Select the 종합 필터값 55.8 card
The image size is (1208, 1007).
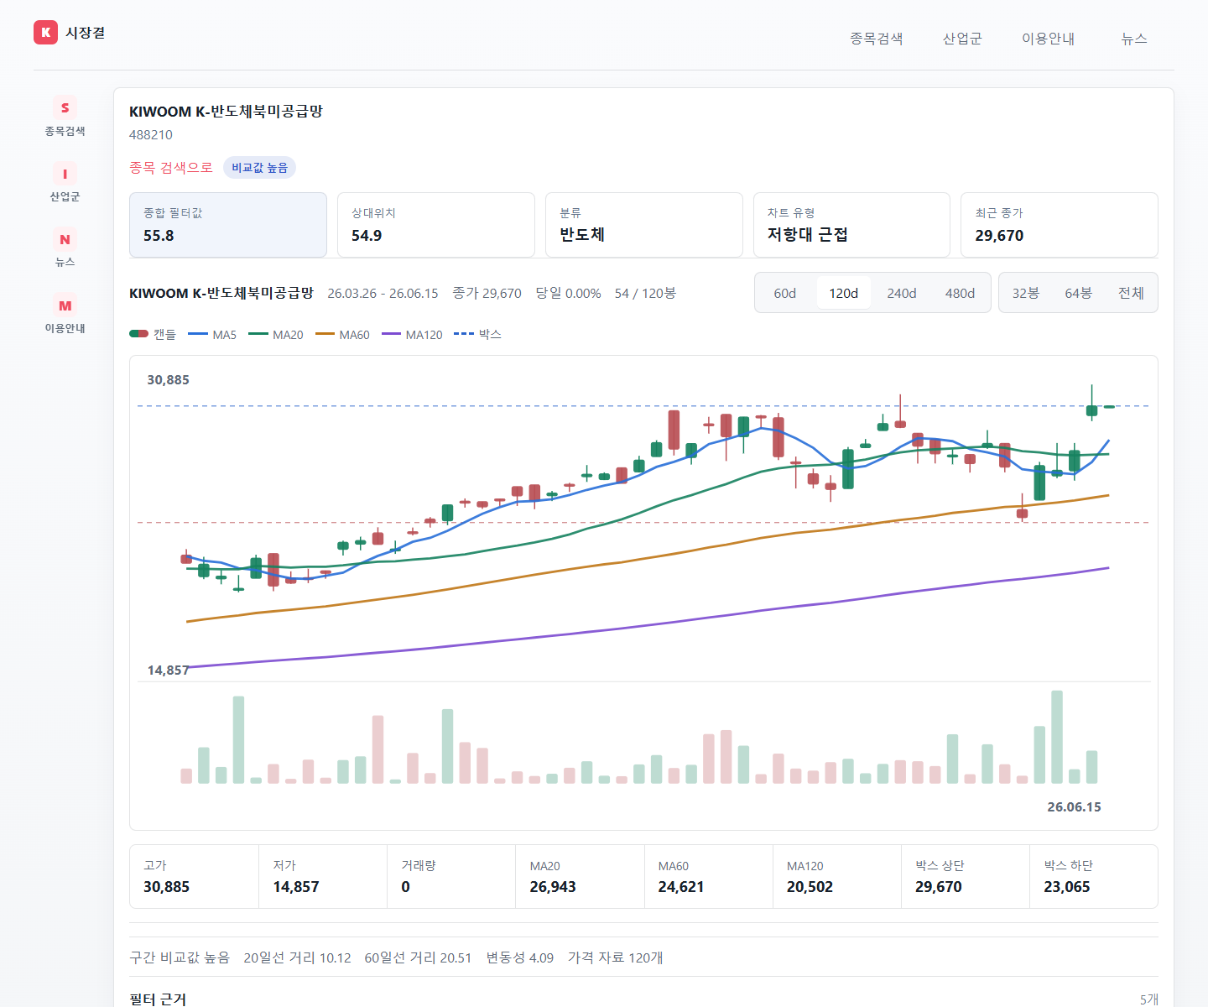228,225
